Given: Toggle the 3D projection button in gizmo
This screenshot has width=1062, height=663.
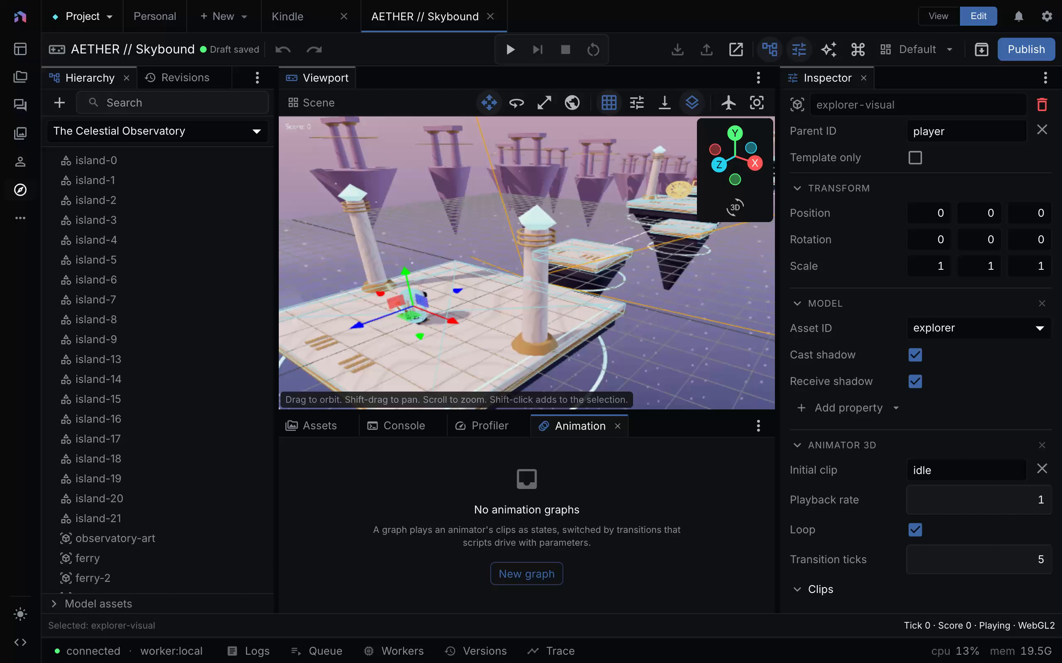Looking at the screenshot, I should pos(735,207).
